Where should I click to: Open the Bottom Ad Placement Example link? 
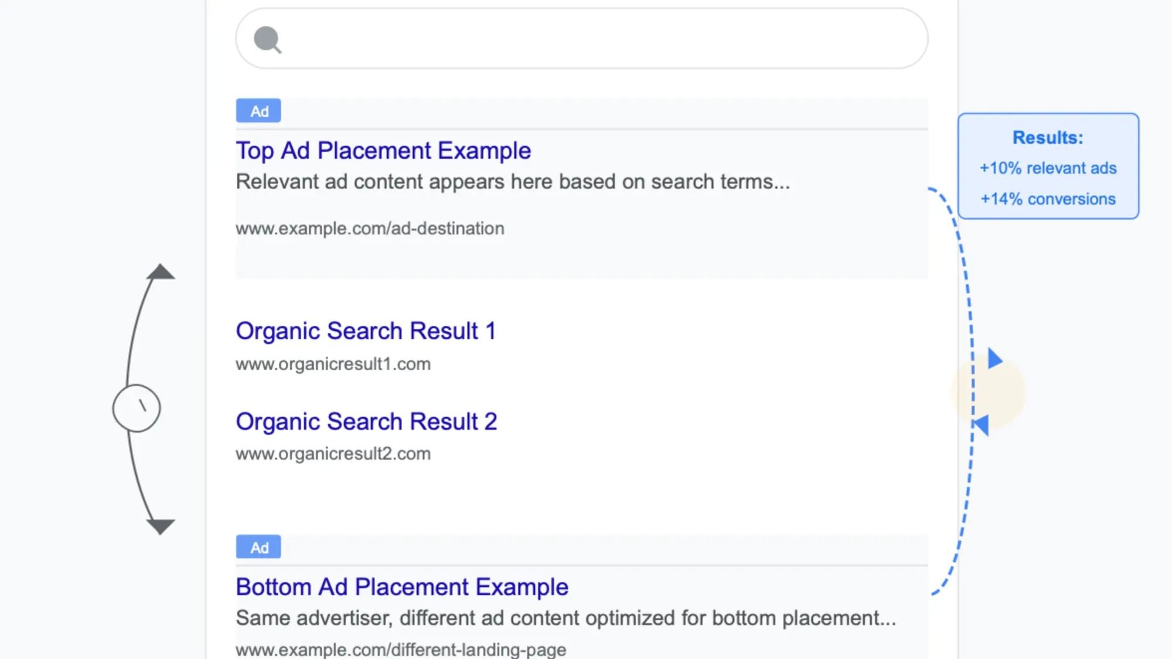point(401,586)
